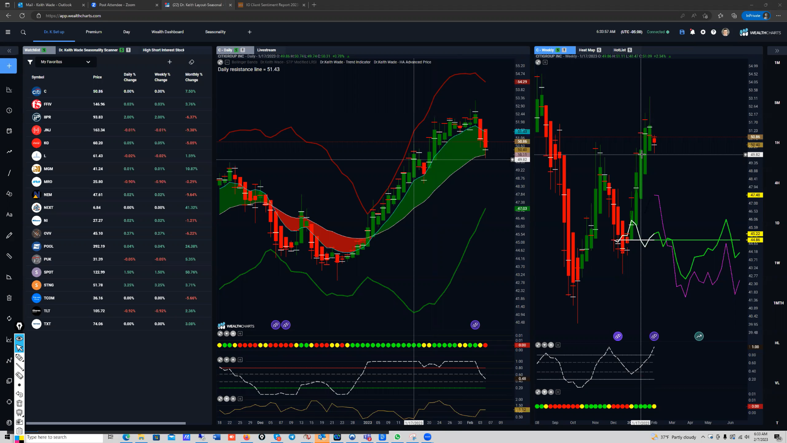787x443 pixels.
Task: Expand third daily sub-indicator plus box
Action: tap(240, 399)
